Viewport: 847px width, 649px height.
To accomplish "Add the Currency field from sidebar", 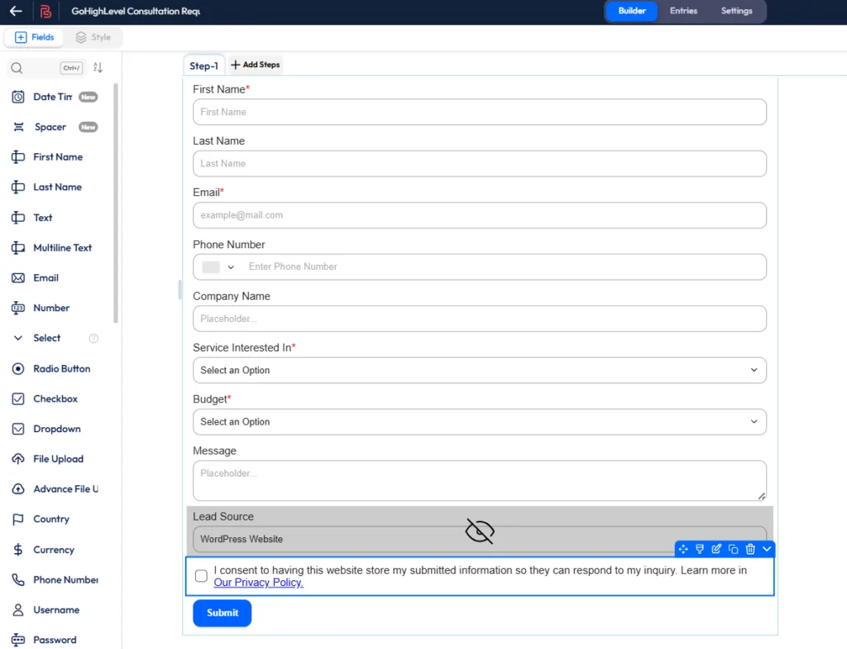I will pyautogui.click(x=43, y=550).
